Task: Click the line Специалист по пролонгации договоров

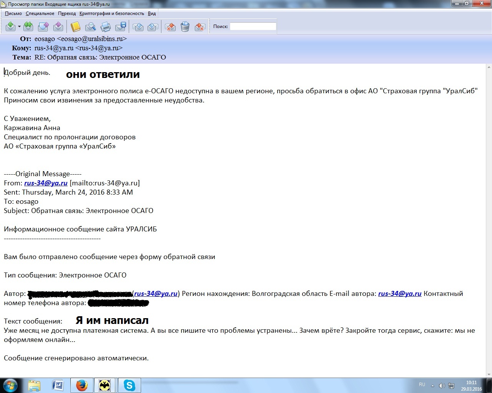Action: (x=70, y=137)
